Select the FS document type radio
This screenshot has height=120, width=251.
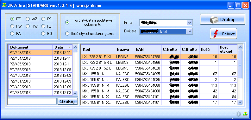tap(43, 19)
